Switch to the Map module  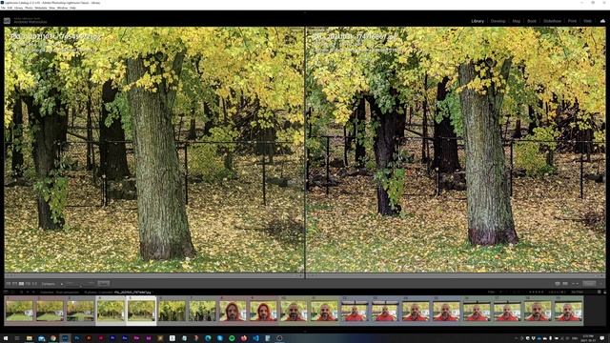[517, 21]
